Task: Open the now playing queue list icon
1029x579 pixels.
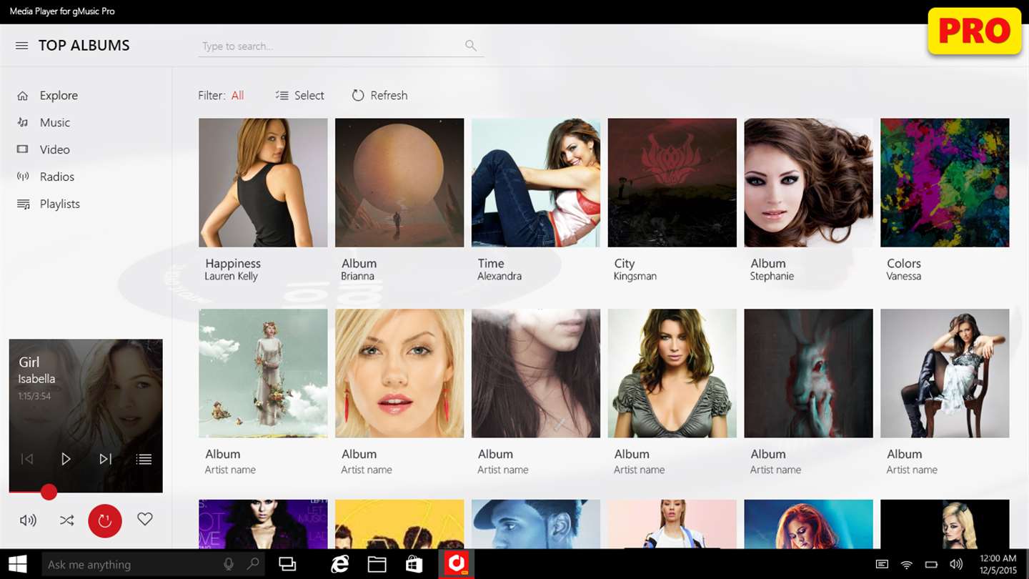Action: click(x=144, y=459)
